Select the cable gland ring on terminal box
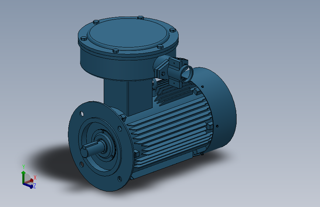This screenshot has width=320, height=207. tap(186, 74)
